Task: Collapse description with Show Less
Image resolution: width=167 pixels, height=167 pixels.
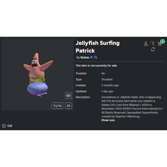Action: point(108,120)
